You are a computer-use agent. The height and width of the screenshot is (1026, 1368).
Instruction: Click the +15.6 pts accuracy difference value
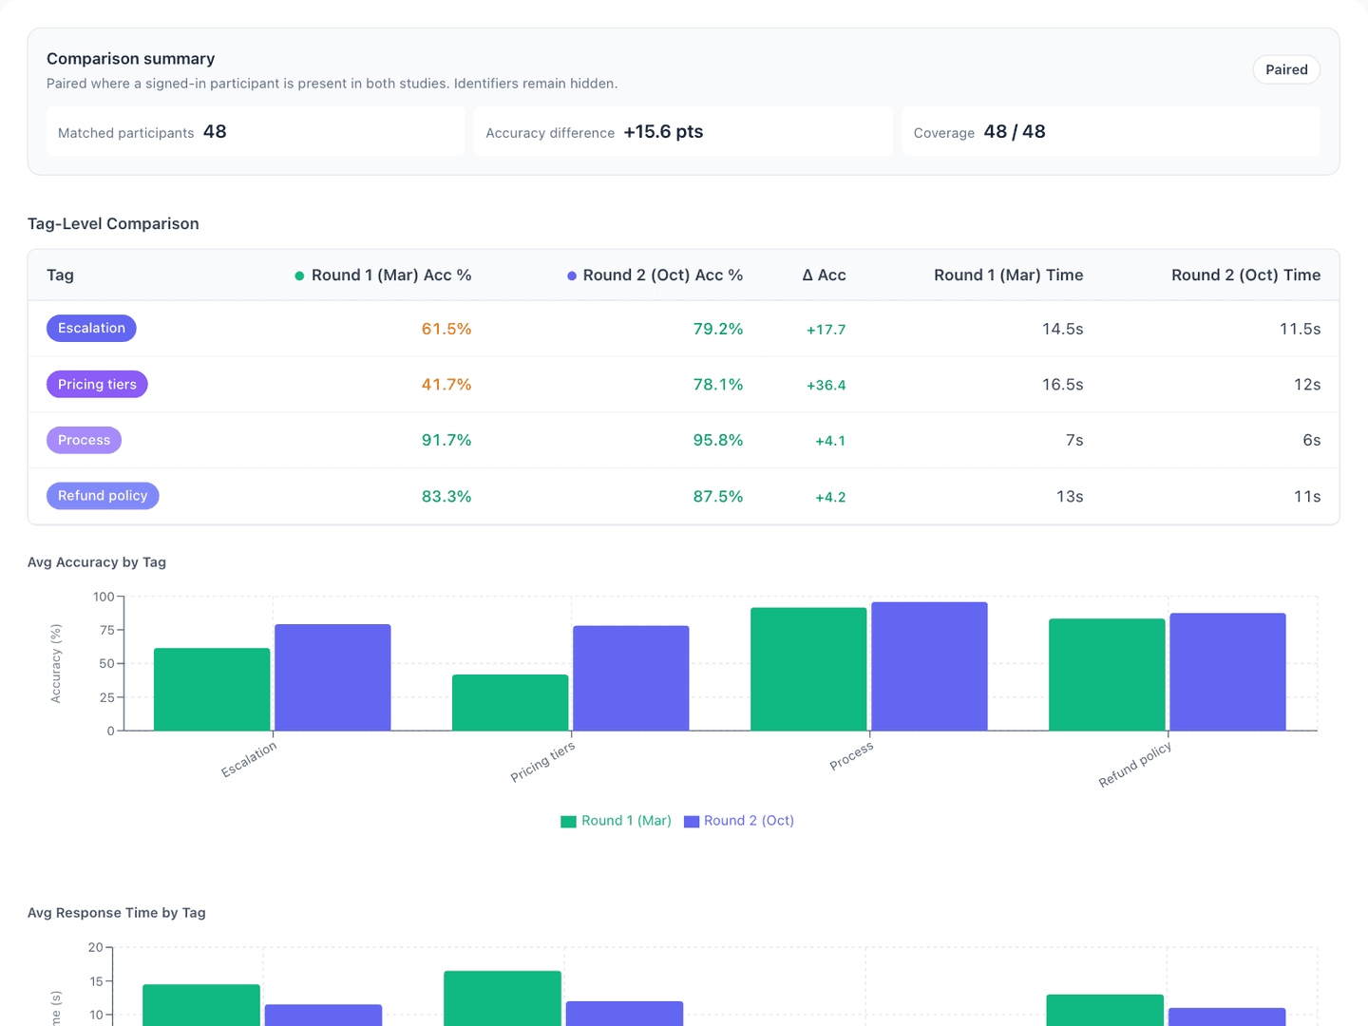tap(663, 132)
